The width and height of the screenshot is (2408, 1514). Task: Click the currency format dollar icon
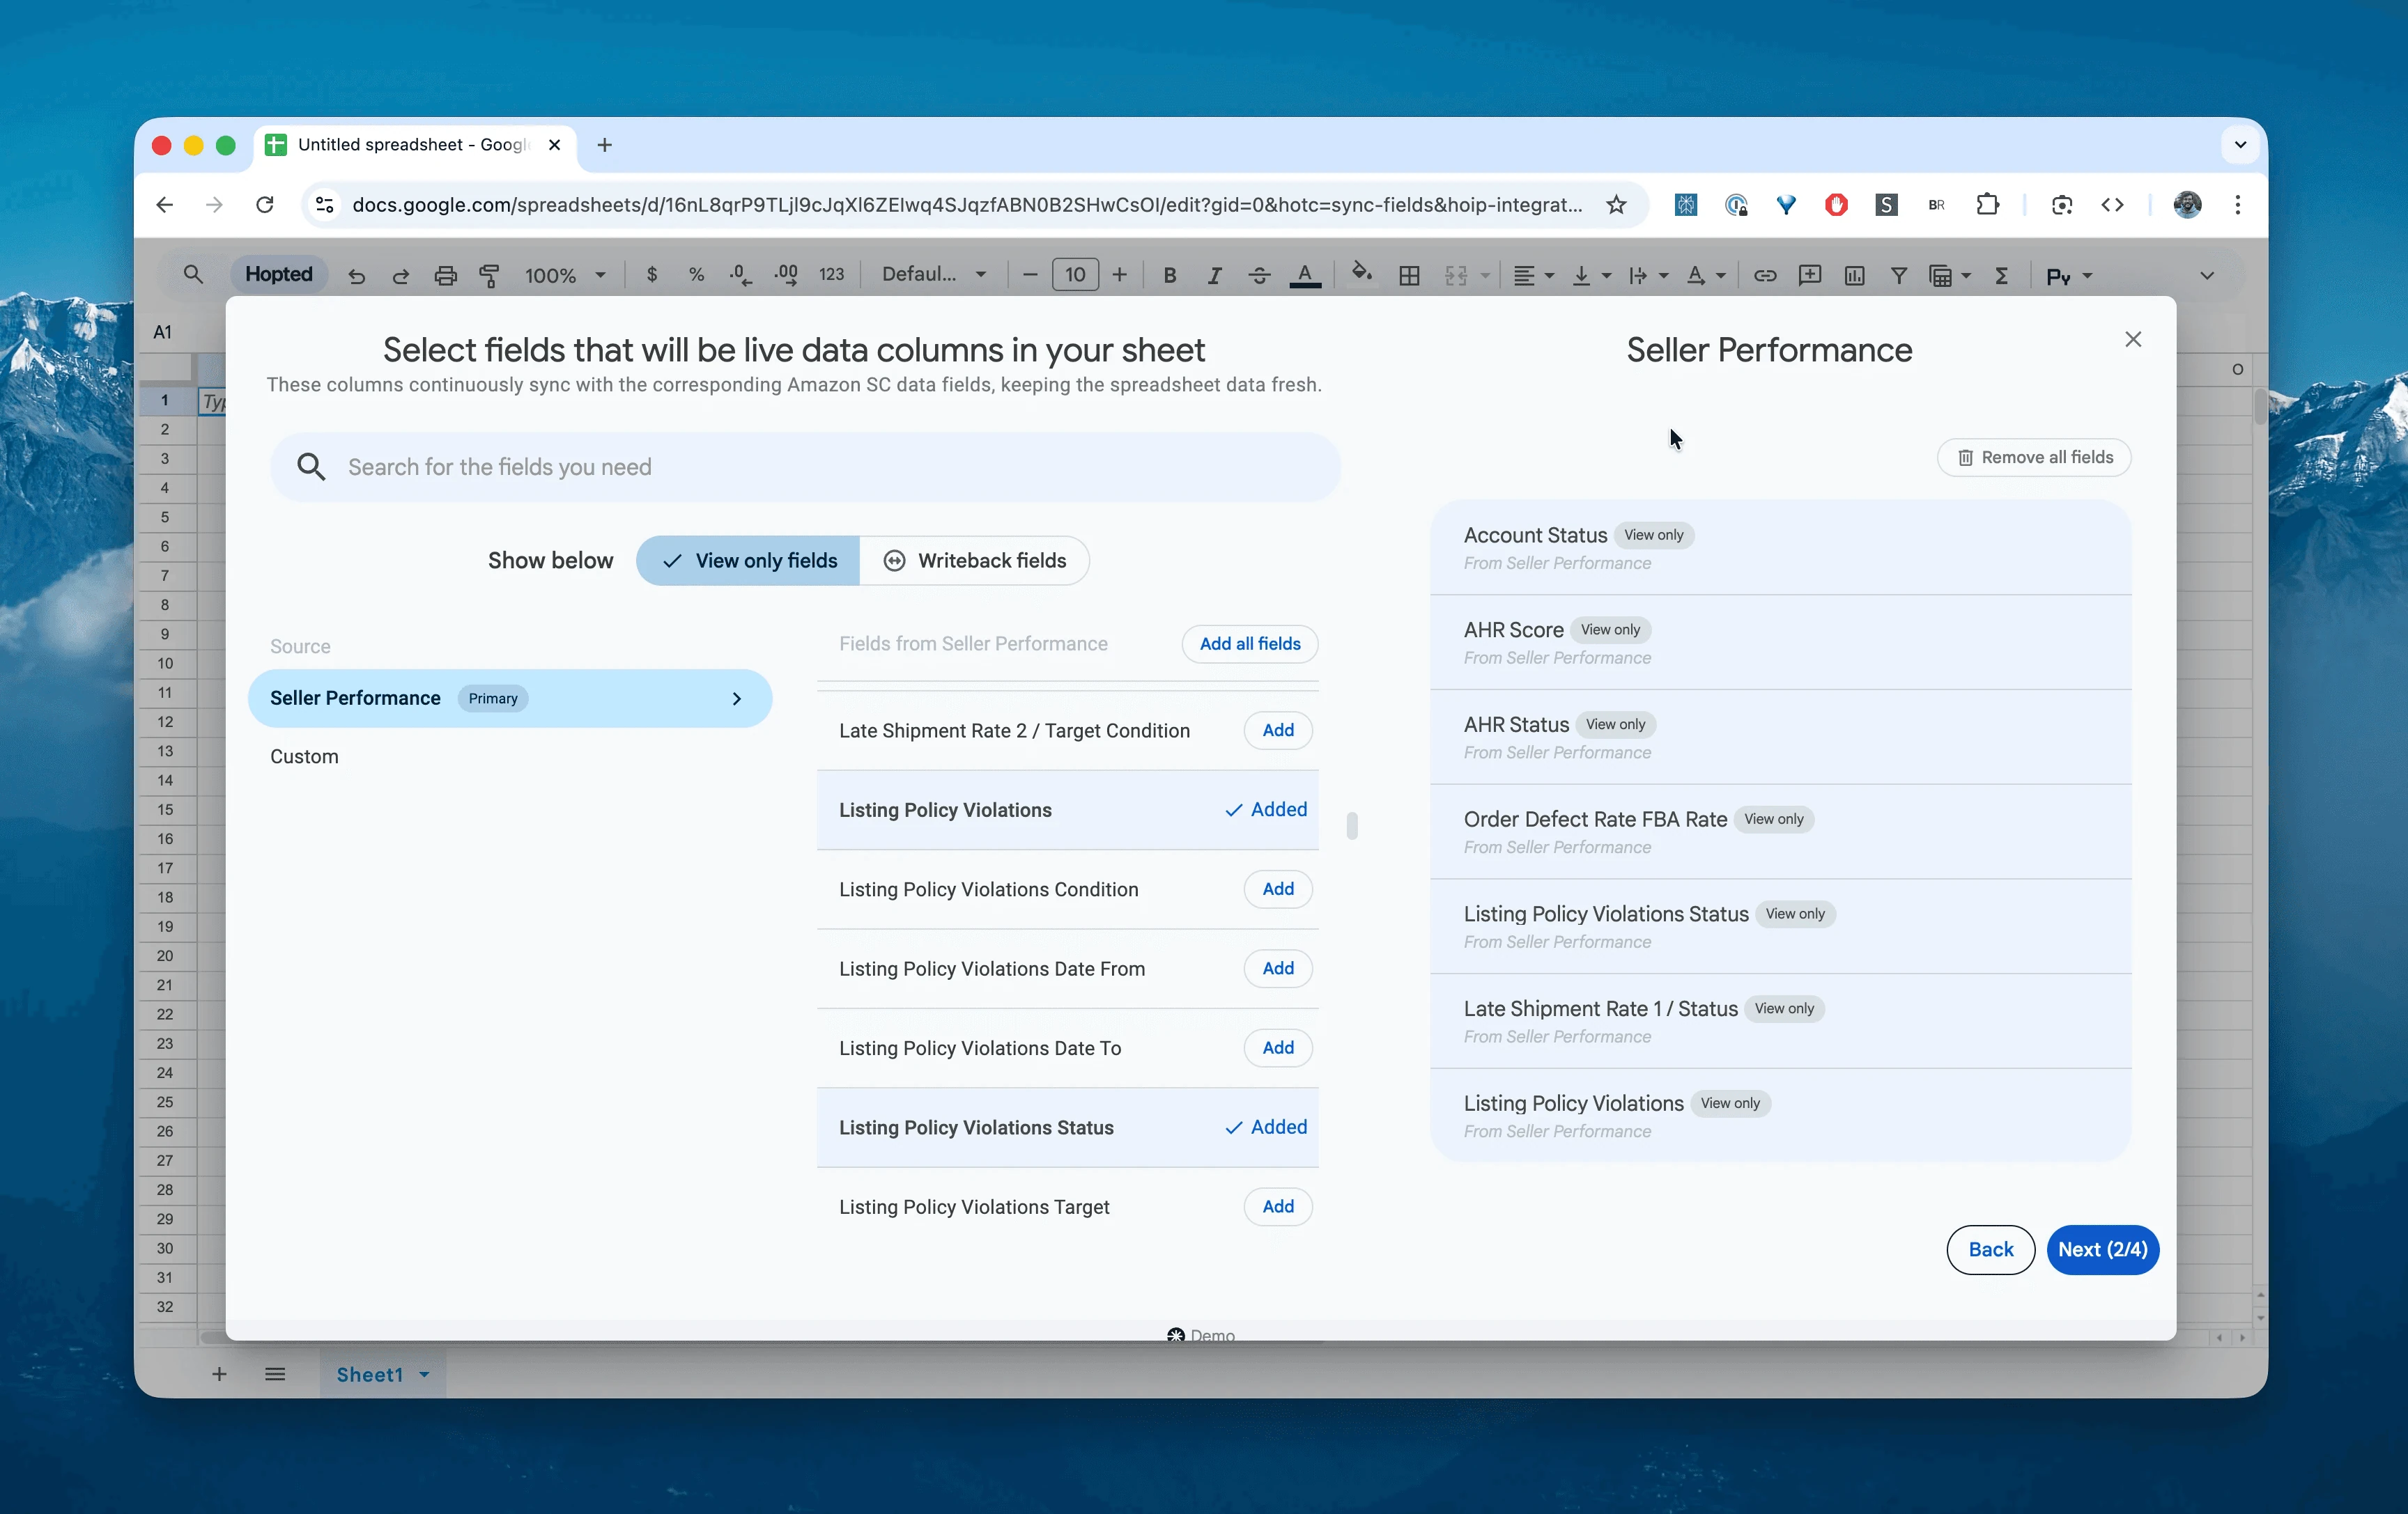pyautogui.click(x=652, y=275)
